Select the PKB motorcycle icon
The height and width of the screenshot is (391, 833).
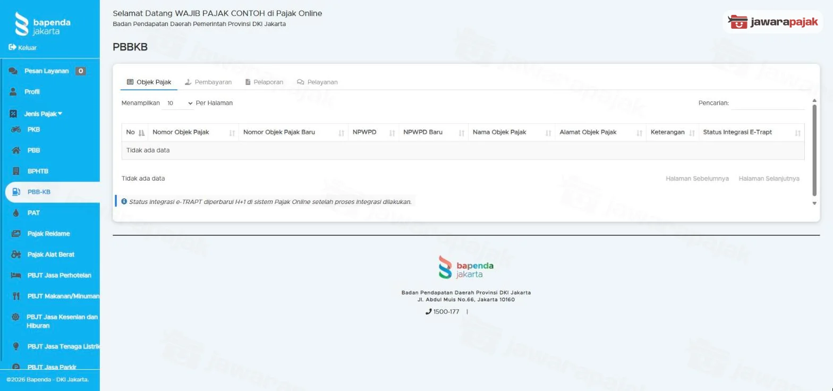[x=16, y=129]
